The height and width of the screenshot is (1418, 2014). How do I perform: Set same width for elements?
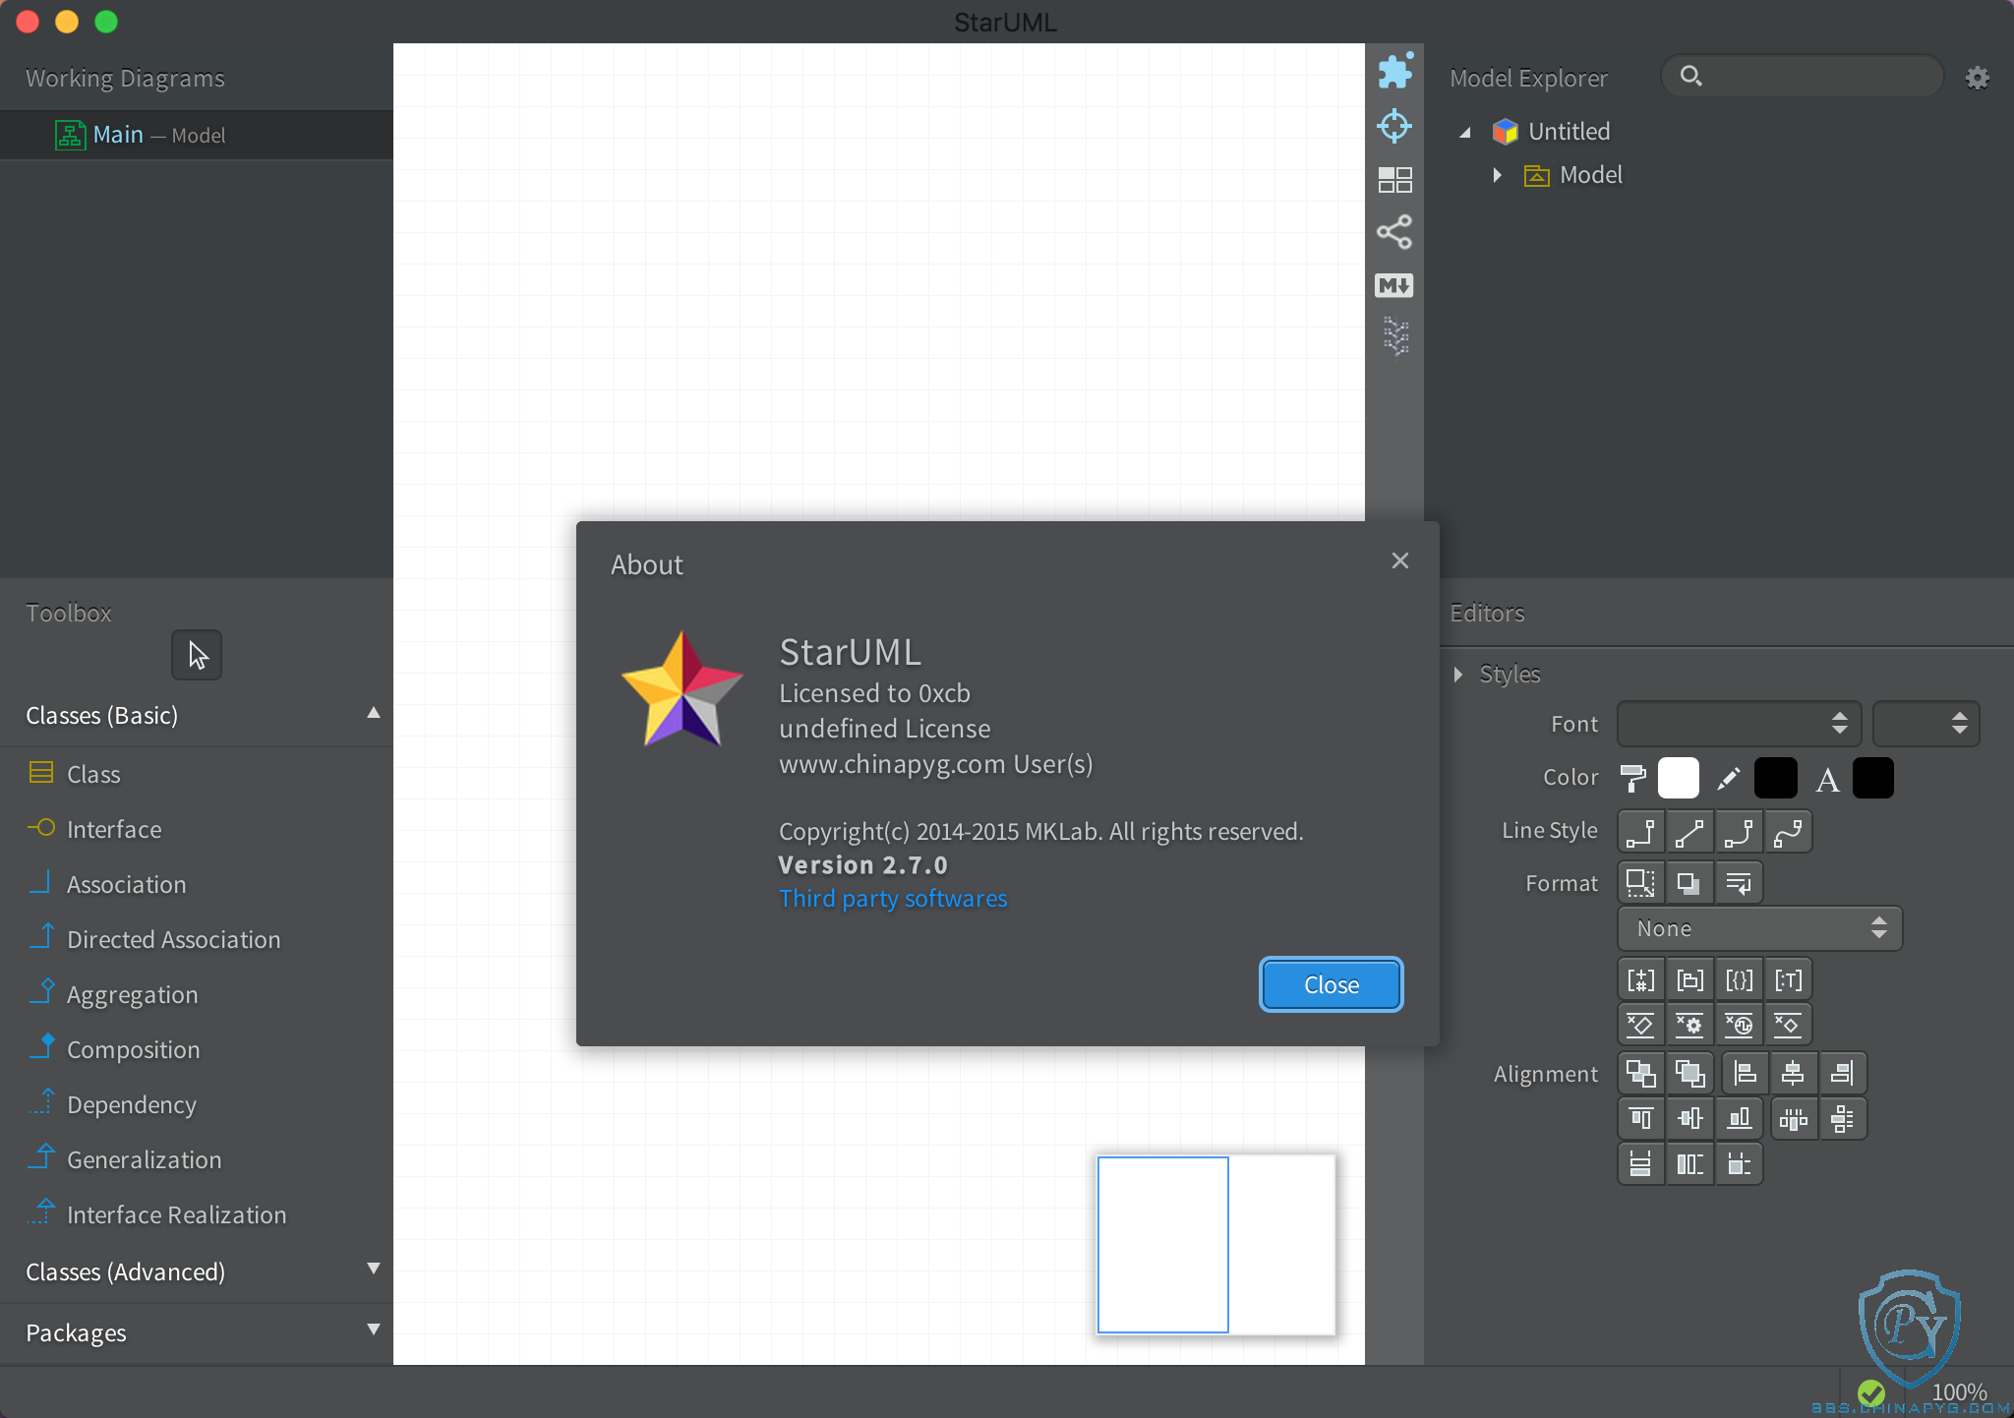click(x=1640, y=1164)
